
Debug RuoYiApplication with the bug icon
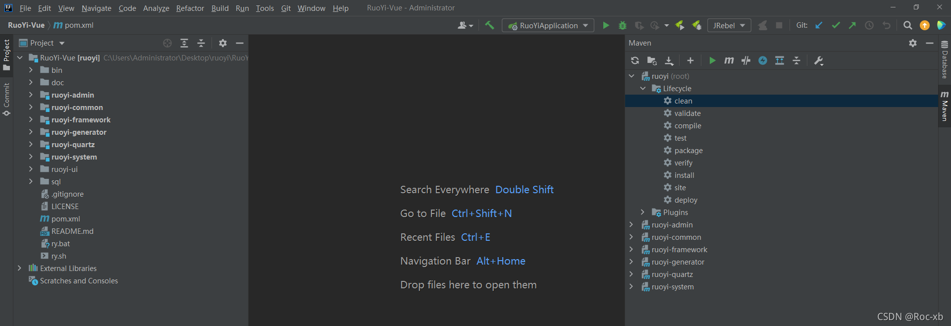click(623, 25)
